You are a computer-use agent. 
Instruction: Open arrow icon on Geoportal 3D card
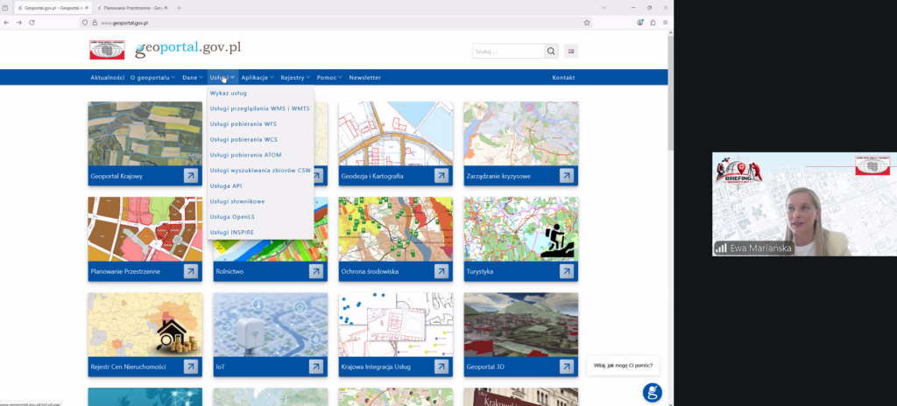tap(567, 367)
